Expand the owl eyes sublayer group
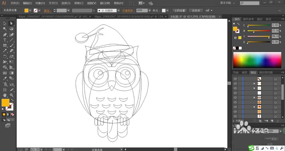285x151 pixels. pyautogui.click(x=255, y=97)
